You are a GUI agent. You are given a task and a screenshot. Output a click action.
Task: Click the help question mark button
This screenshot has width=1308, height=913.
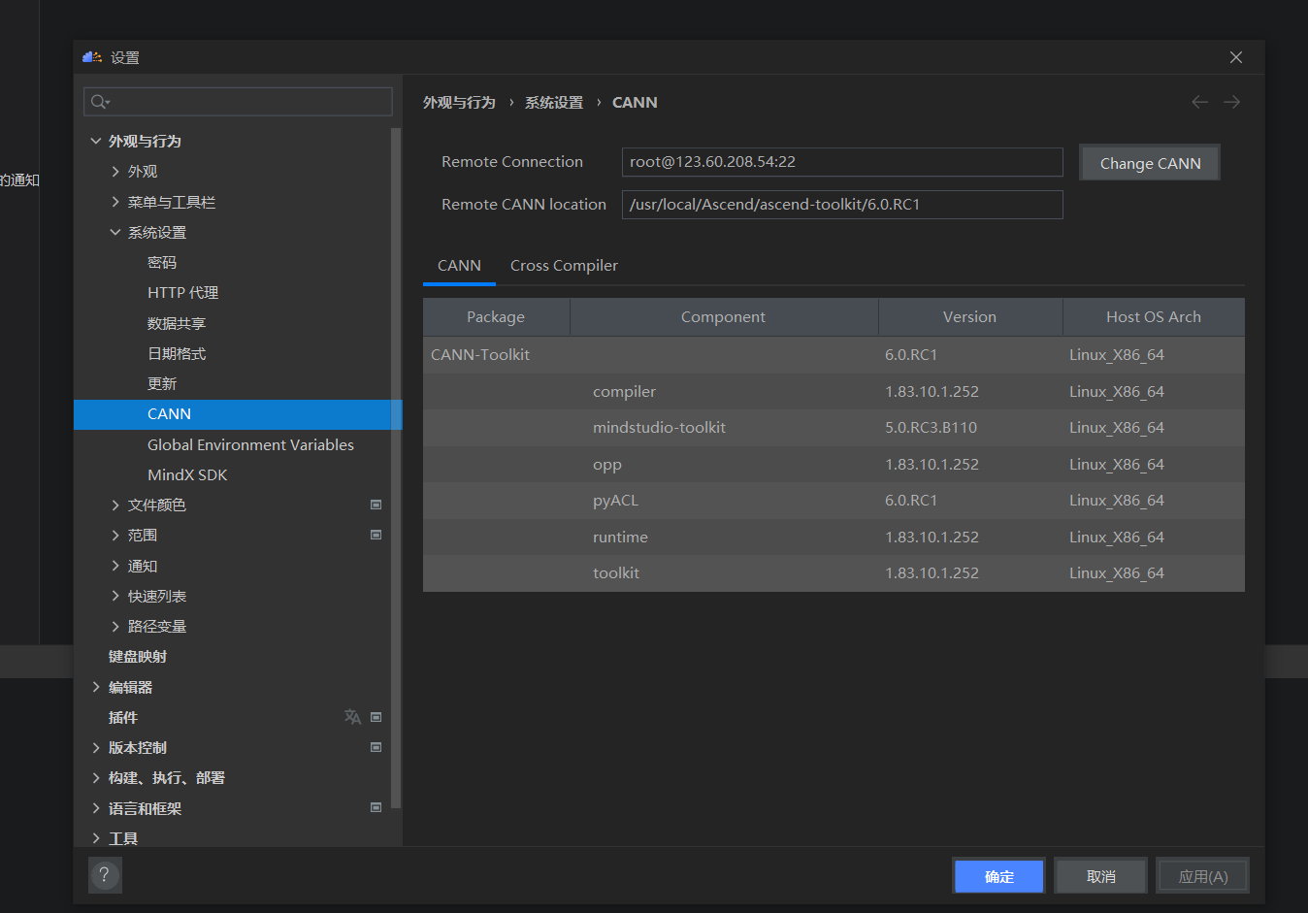coord(105,875)
